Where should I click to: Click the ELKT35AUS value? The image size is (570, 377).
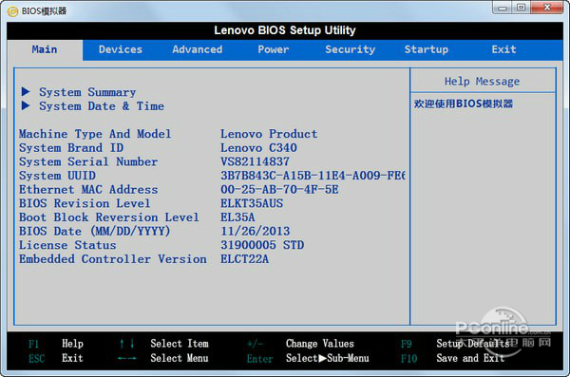(x=252, y=203)
